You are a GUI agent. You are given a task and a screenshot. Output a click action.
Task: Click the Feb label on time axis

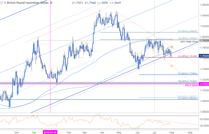69,132
